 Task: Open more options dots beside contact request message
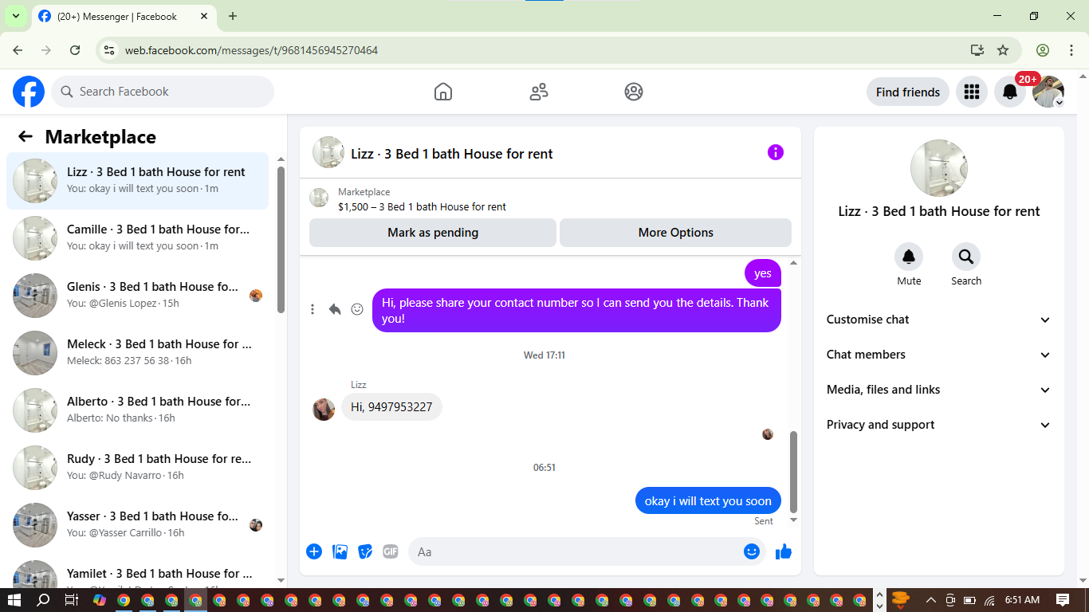(x=313, y=309)
